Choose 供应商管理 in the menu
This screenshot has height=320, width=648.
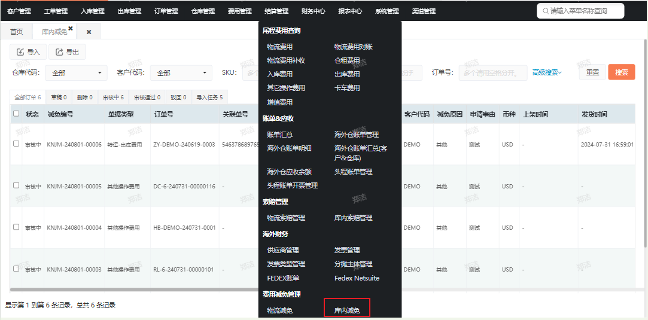tap(282, 250)
